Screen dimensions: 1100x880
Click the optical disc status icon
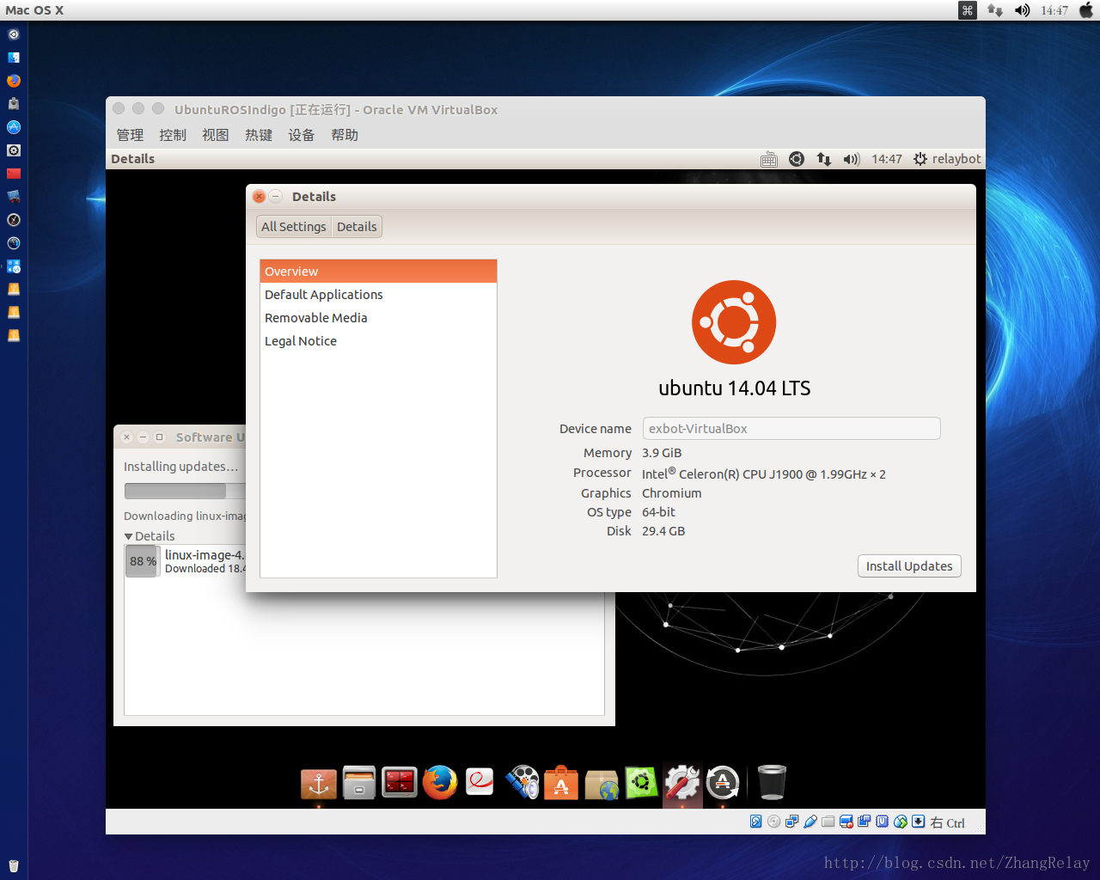[774, 822]
